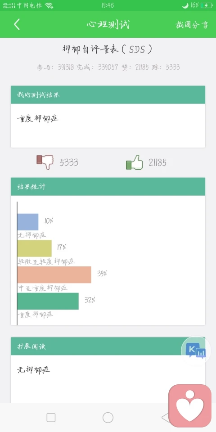The image size is (216, 432).
Task: Tap the thumbs-up like icon
Action: coord(135,162)
